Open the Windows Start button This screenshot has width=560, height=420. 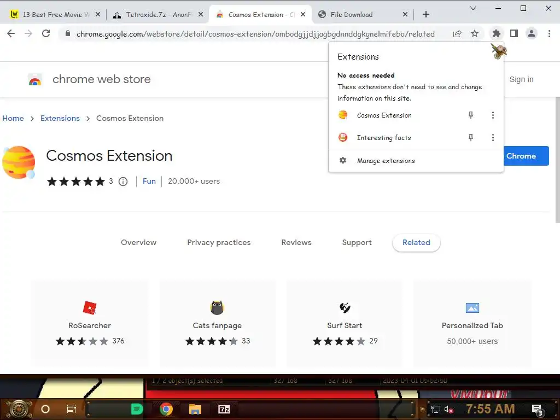click(x=19, y=409)
